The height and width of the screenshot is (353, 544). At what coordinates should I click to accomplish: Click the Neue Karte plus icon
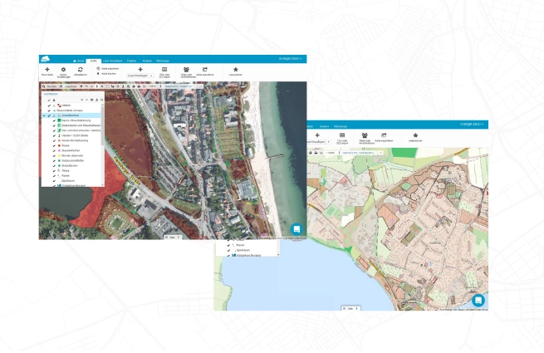tap(47, 70)
